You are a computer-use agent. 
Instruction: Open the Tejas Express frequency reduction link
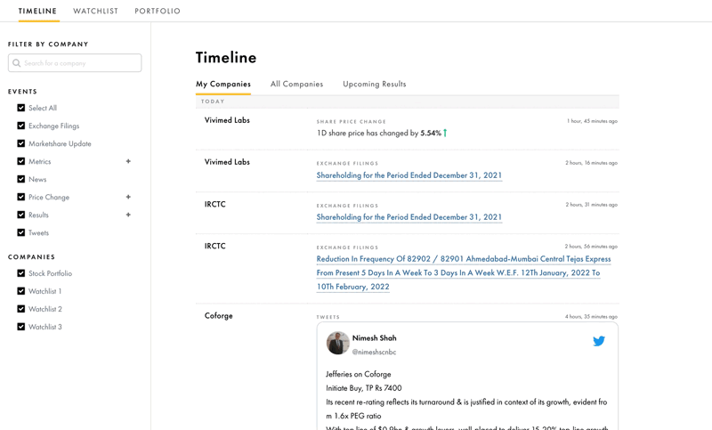pyautogui.click(x=464, y=272)
